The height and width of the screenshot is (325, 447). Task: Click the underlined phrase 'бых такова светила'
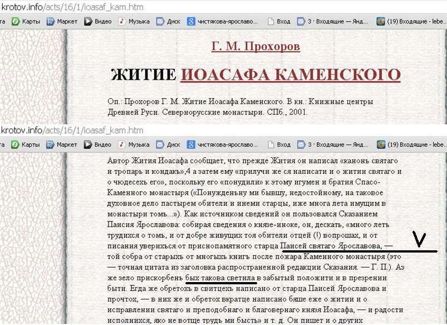(220, 278)
